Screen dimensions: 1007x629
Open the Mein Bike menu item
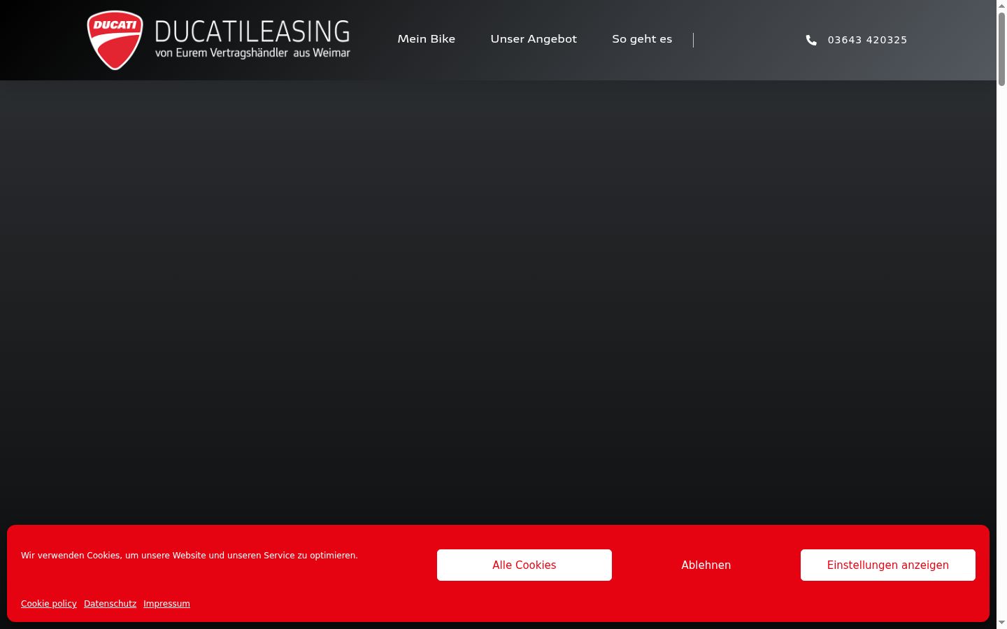pos(427,39)
